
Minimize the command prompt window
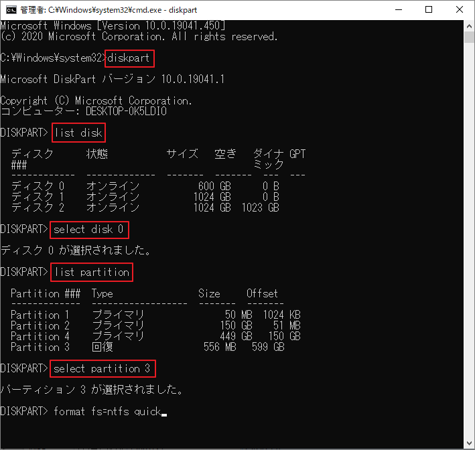click(x=399, y=9)
